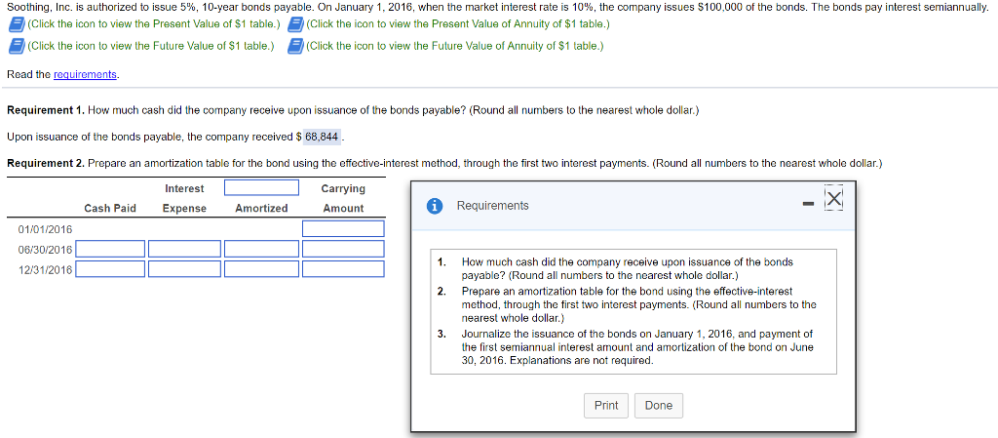998x438 pixels.
Task: Click the Print button
Action: click(x=606, y=406)
